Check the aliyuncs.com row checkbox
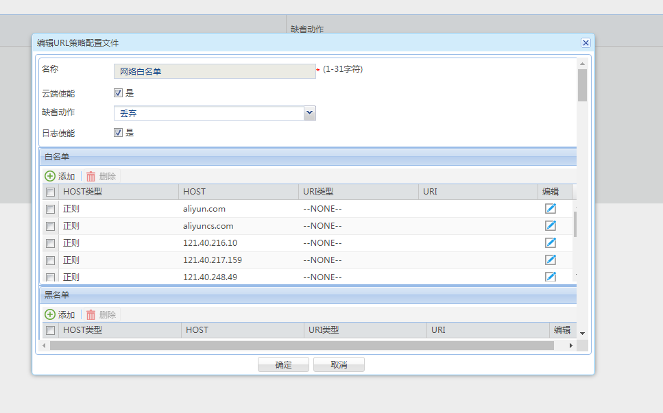 pos(50,226)
